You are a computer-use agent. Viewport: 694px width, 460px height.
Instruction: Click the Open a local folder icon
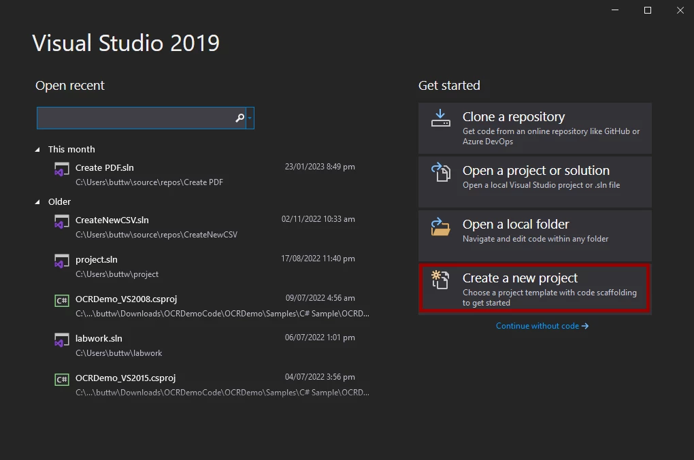tap(441, 226)
